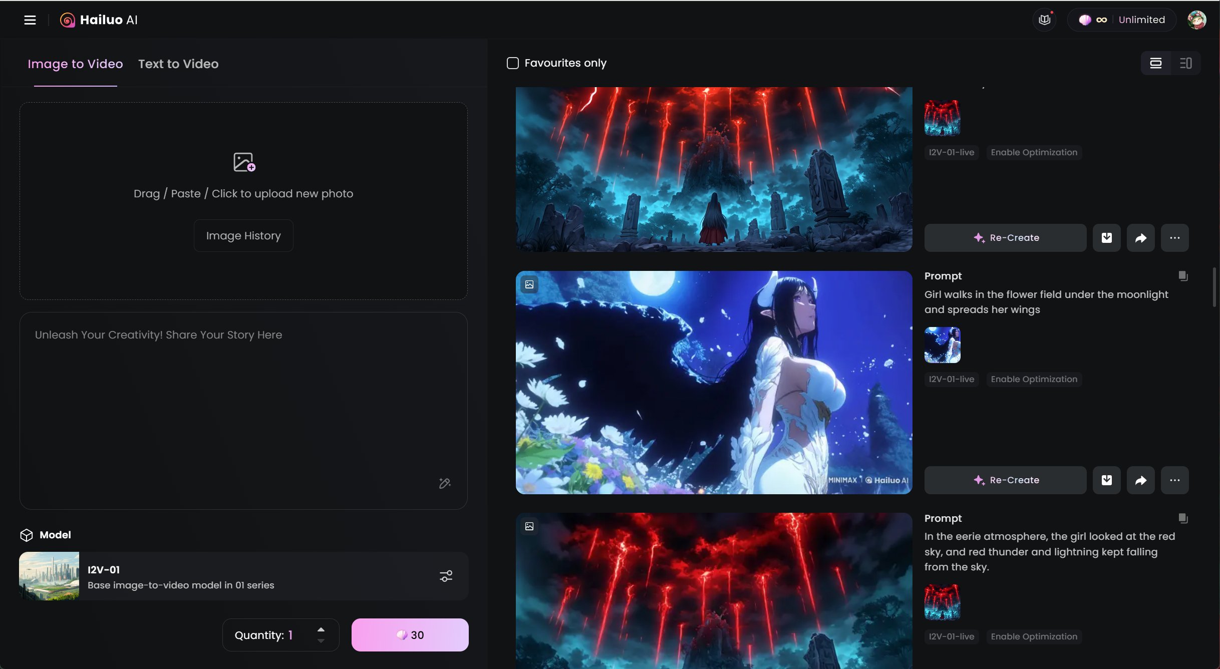The height and width of the screenshot is (669, 1220).
Task: Open the hamburger sidebar menu
Action: coord(30,20)
